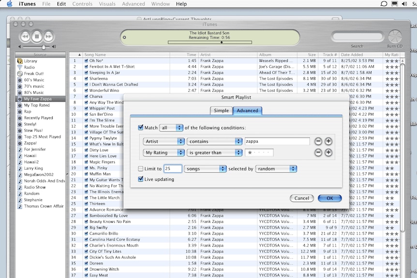The width and height of the screenshot is (417, 278).
Task: Open the Apple menu icon
Action: click(x=10, y=4)
